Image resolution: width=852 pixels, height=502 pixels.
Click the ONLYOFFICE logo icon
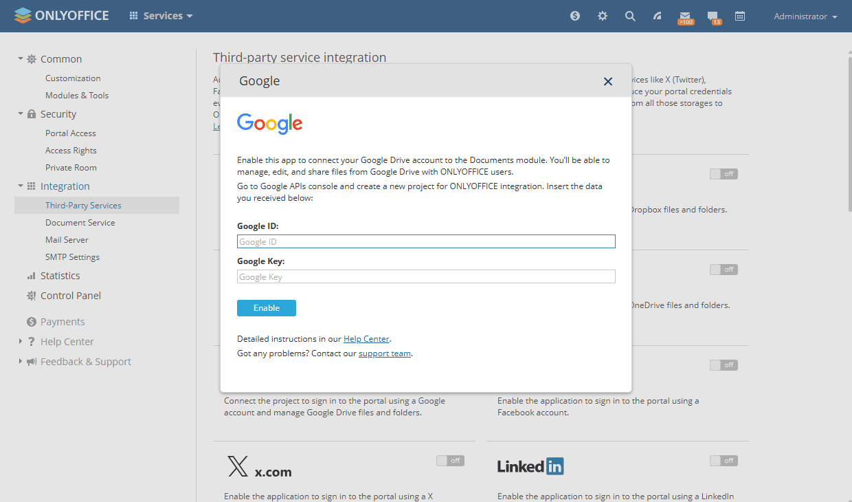[x=23, y=15]
